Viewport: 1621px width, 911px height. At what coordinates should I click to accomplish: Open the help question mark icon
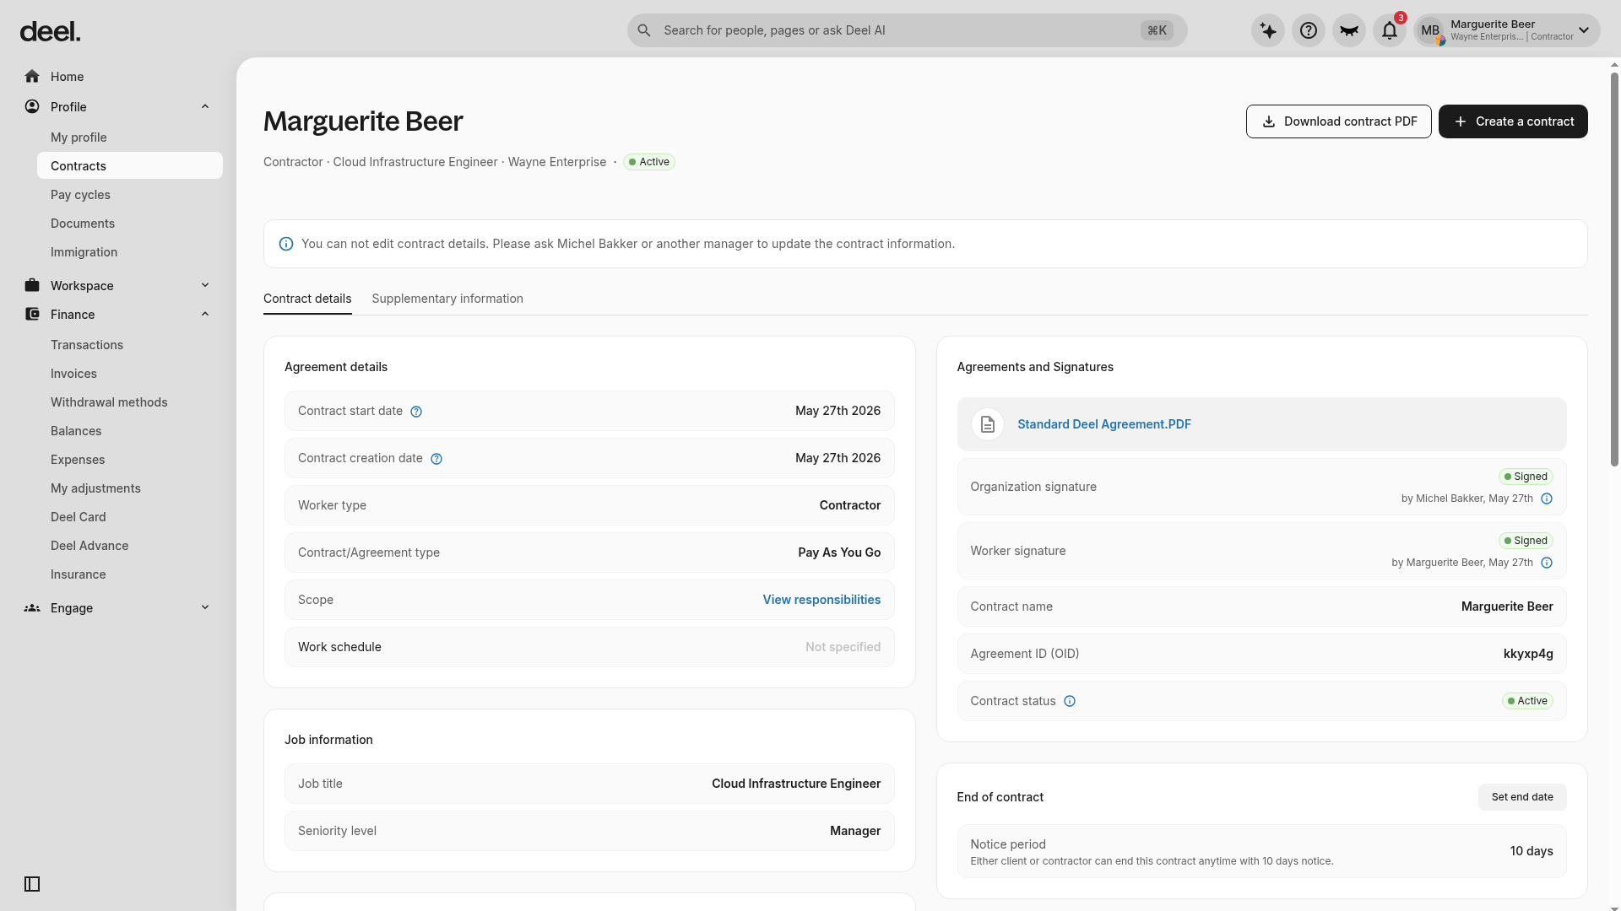click(1309, 30)
